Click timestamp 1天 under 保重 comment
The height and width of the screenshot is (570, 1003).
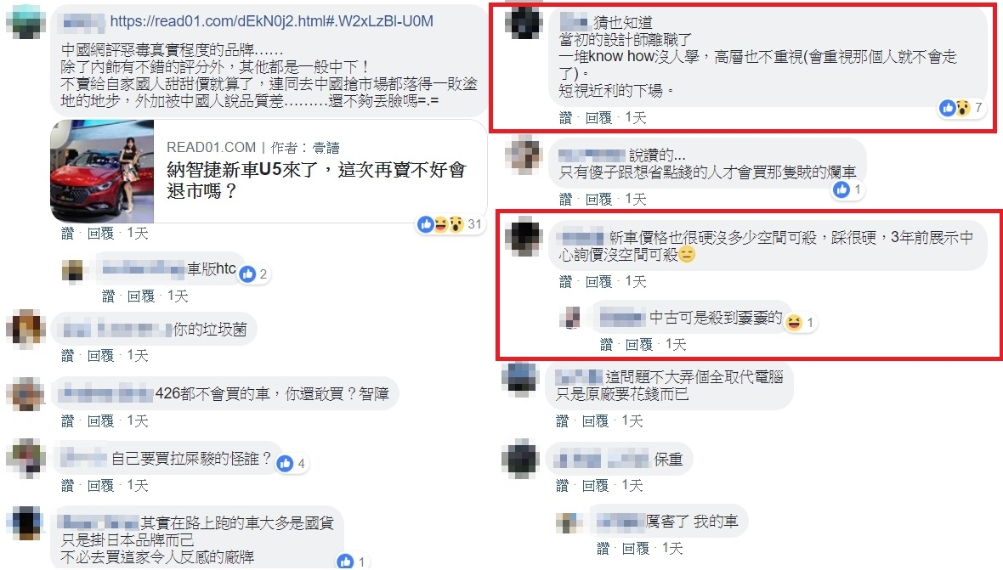coord(632,486)
